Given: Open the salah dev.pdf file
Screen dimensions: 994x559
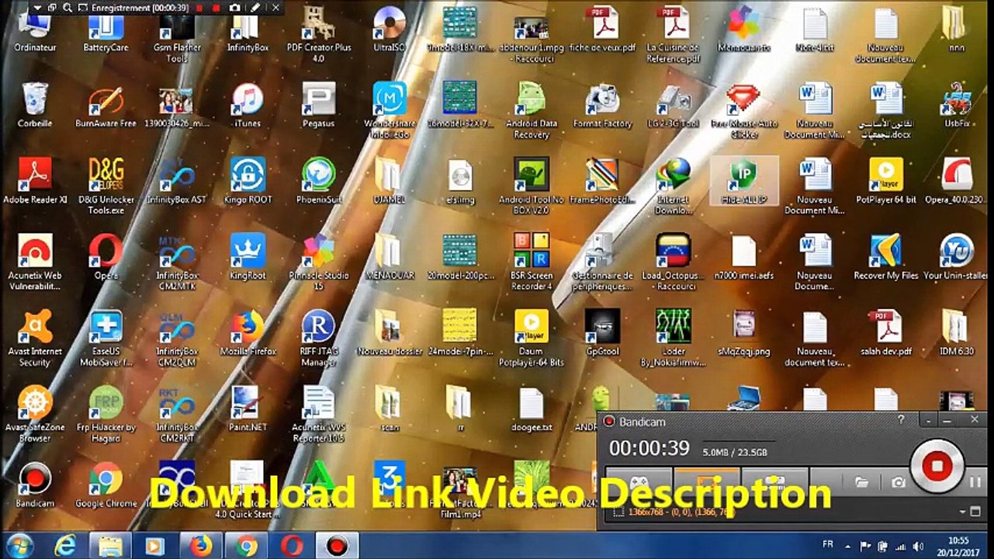Looking at the screenshot, I should (885, 333).
